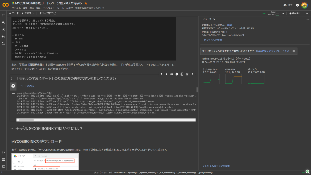Click _poll_process() in the status bar
Screen dimensions: 311x175
tap(205, 173)
